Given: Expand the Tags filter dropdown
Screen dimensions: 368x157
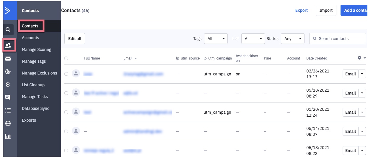Looking at the screenshot, I should pyautogui.click(x=216, y=39).
